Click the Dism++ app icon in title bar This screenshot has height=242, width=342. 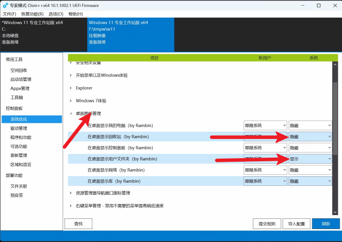(x=5, y=6)
